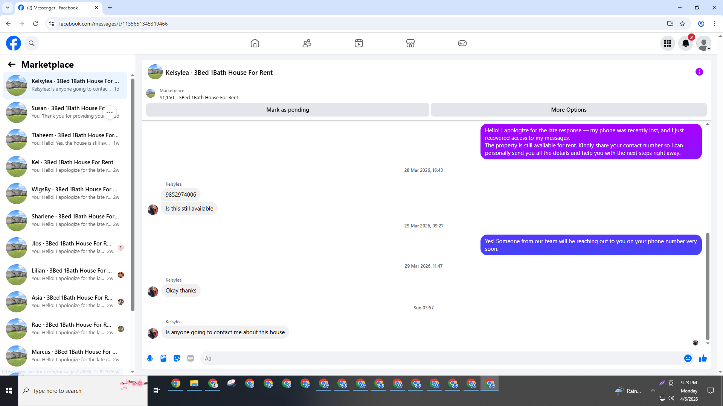Open Kelsylea conversation in list
This screenshot has width=723, height=406.
coord(65,85)
